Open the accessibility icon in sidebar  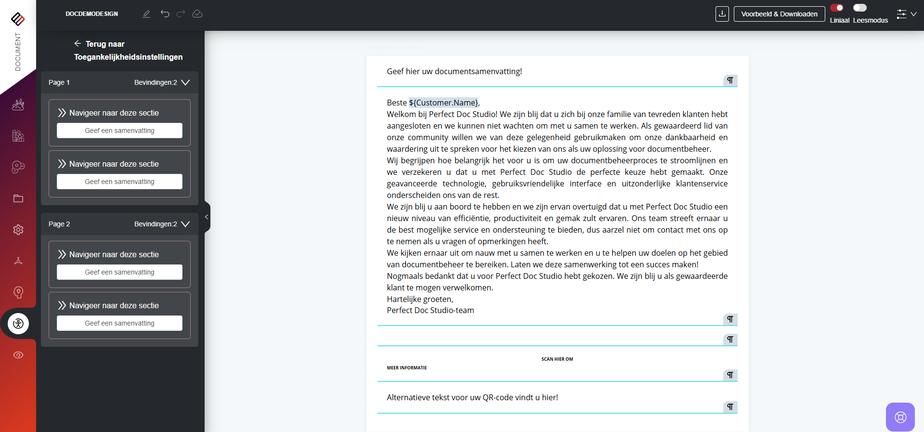(x=18, y=324)
